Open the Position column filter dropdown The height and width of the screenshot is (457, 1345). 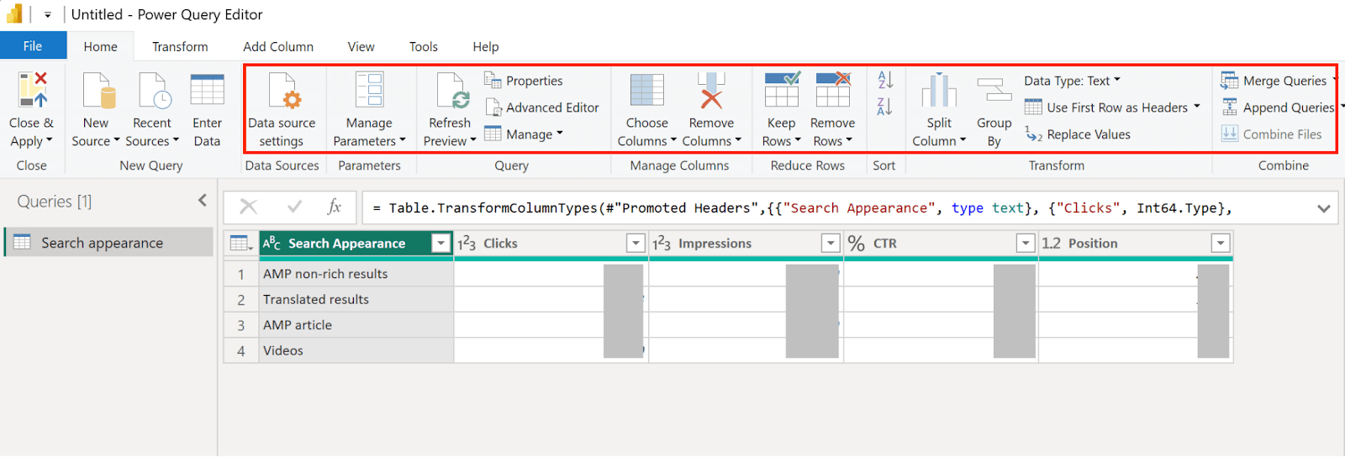pos(1221,244)
